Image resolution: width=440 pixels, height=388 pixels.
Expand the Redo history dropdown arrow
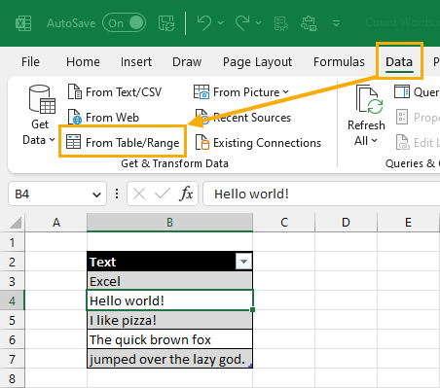point(259,22)
